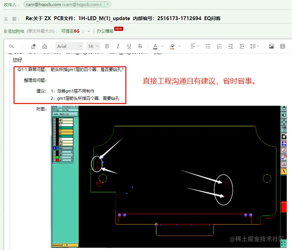Open the Arial font family dropdown

click(69, 46)
